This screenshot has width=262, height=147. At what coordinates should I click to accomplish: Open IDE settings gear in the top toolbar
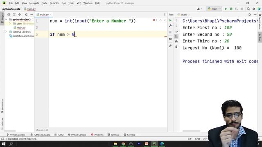pyautogui.click(x=254, y=9)
